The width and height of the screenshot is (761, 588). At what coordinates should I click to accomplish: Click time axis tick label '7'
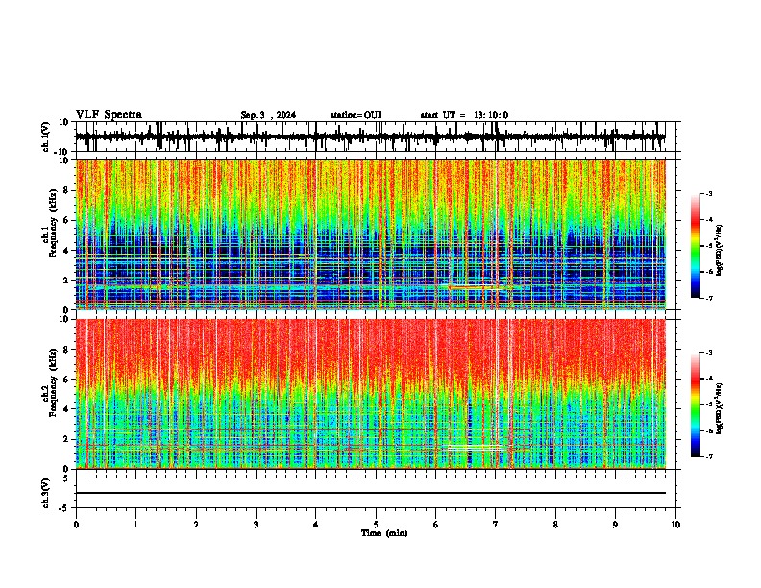click(x=496, y=525)
